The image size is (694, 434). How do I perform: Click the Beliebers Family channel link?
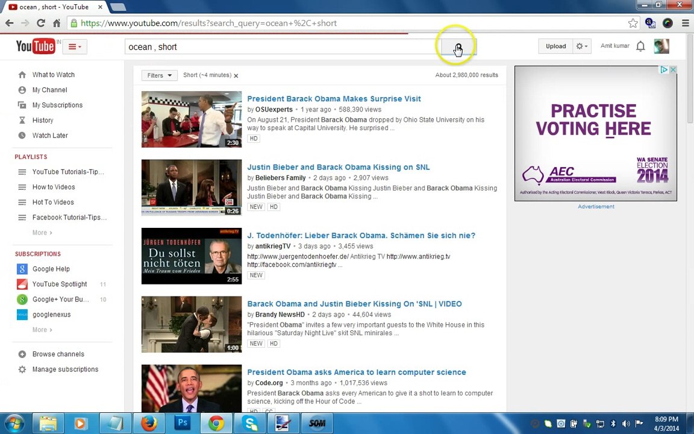[281, 178]
